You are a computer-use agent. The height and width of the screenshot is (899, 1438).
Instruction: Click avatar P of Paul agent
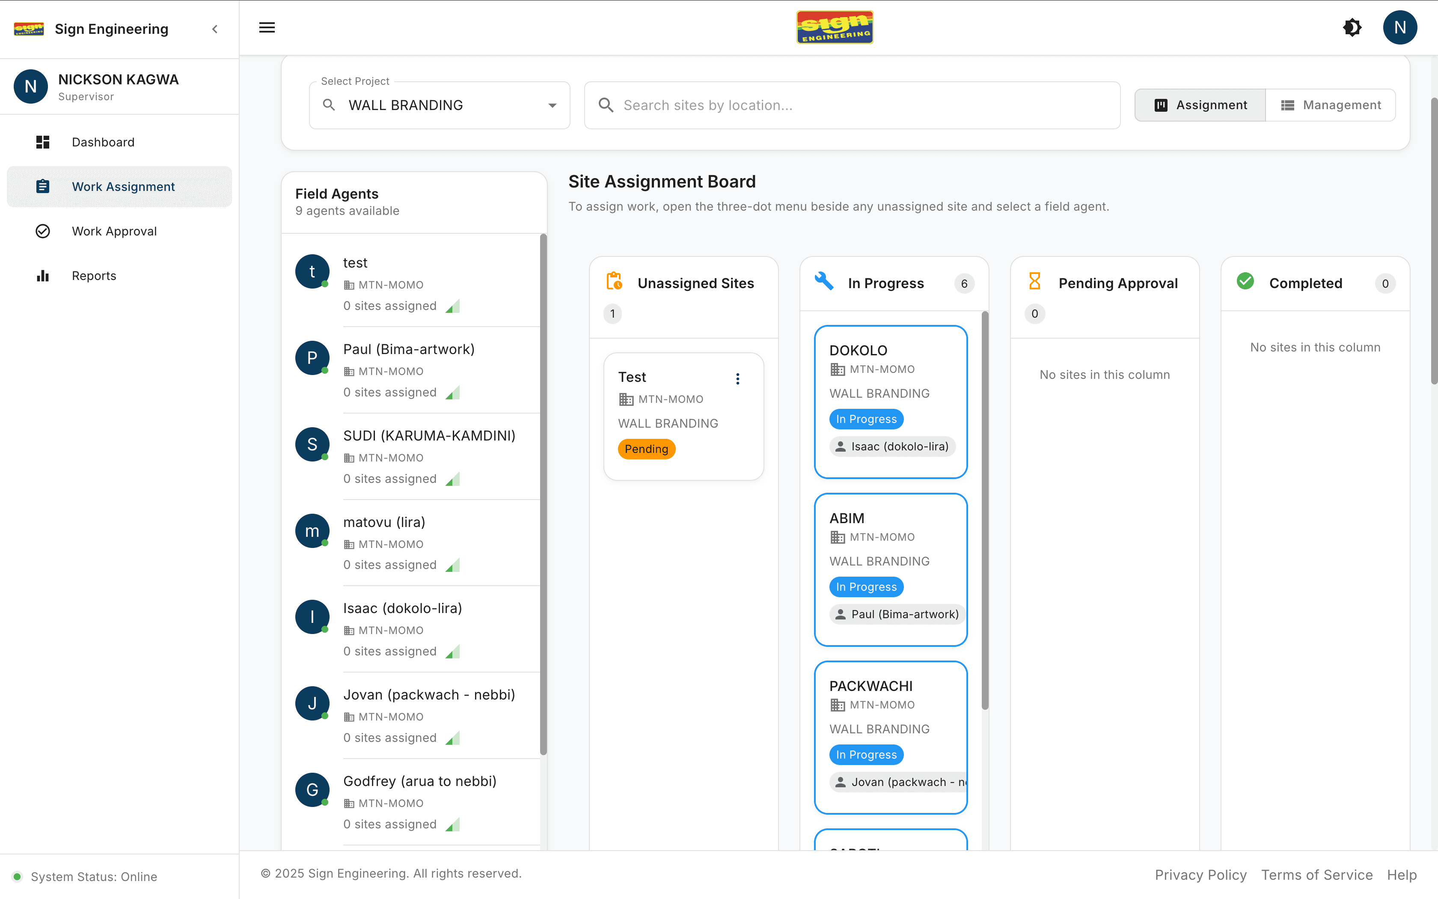coord(312,358)
